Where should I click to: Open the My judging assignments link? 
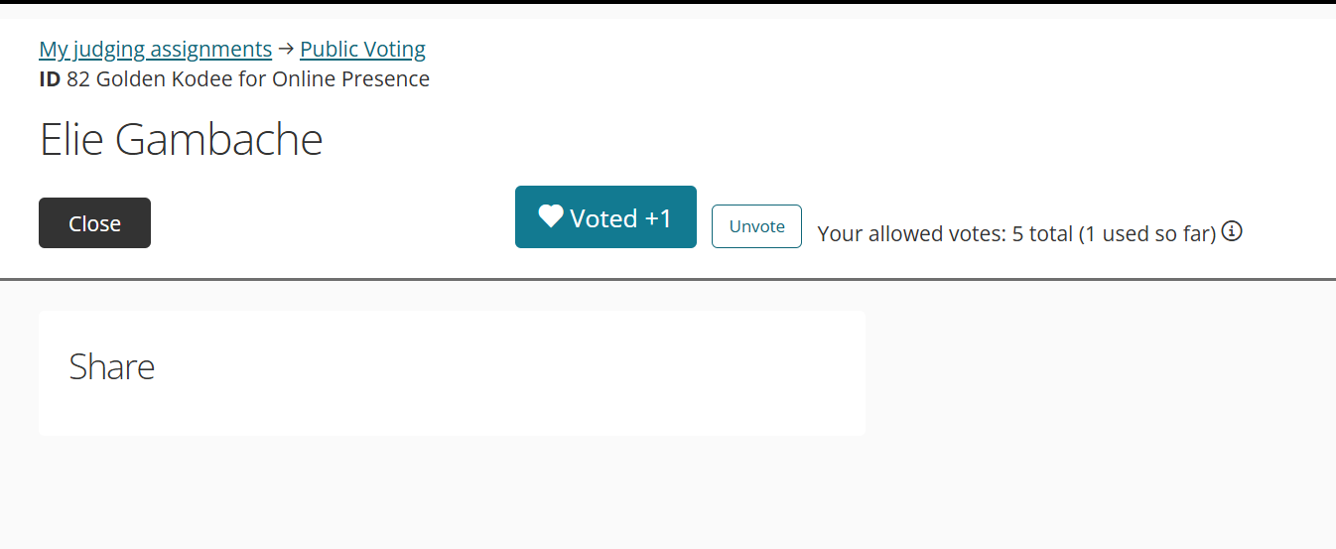click(155, 50)
